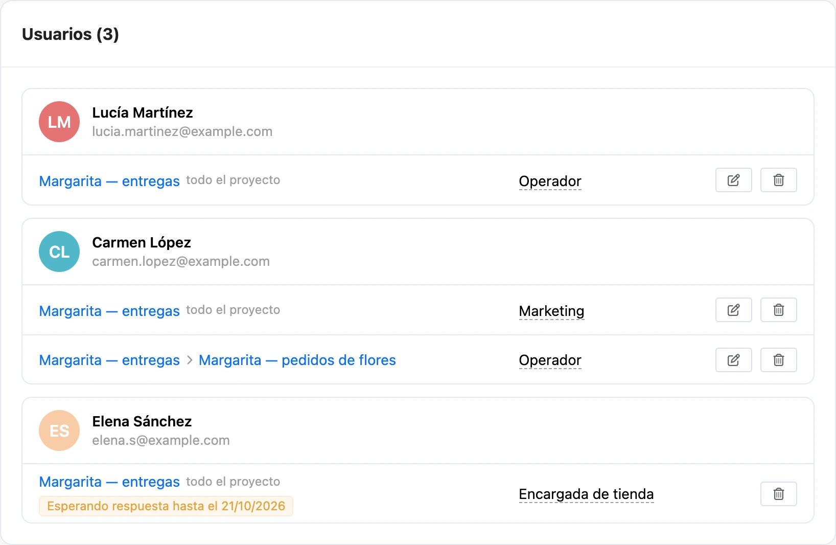Open Margarita — entregas breadcrumb before pedidos de flores
836x545 pixels.
[x=109, y=360]
